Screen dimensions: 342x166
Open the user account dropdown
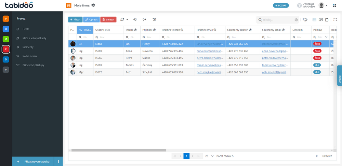tap(323, 5)
